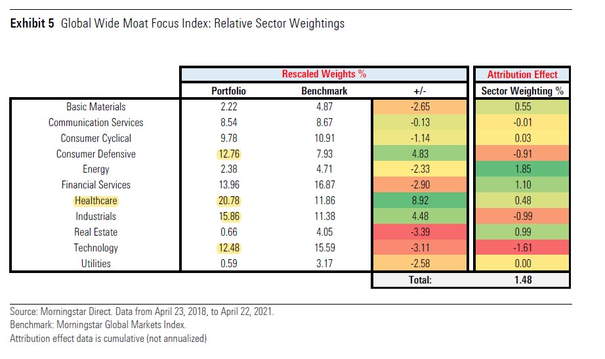605x359 pixels.
Task: Select highlighted Technology portfolio weight 12.48
Action: (x=228, y=248)
